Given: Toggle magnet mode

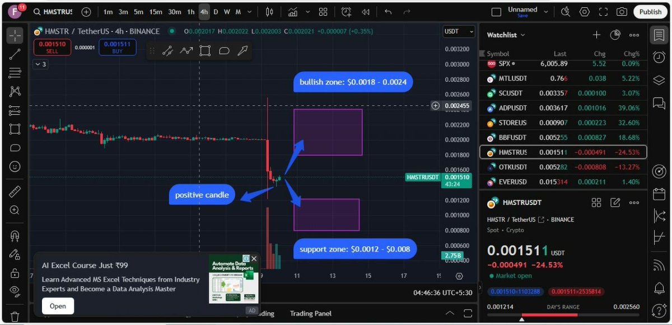Looking at the screenshot, I should (x=15, y=236).
